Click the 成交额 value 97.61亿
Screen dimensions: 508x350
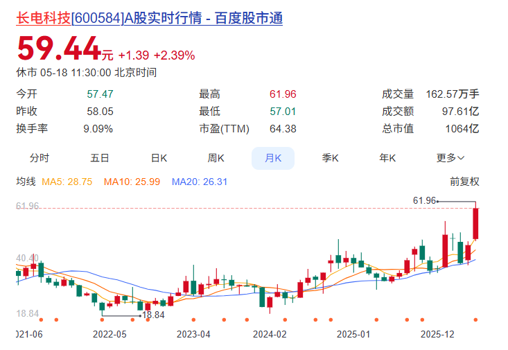pos(460,112)
